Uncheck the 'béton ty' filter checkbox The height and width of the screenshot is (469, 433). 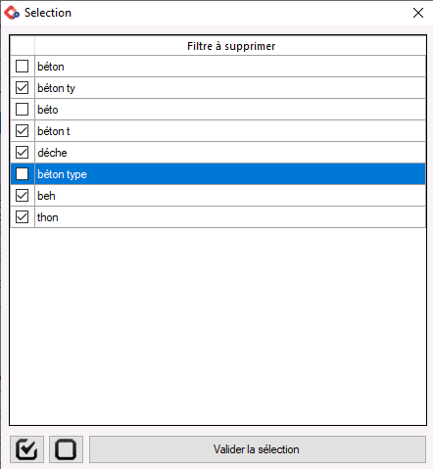coord(22,88)
